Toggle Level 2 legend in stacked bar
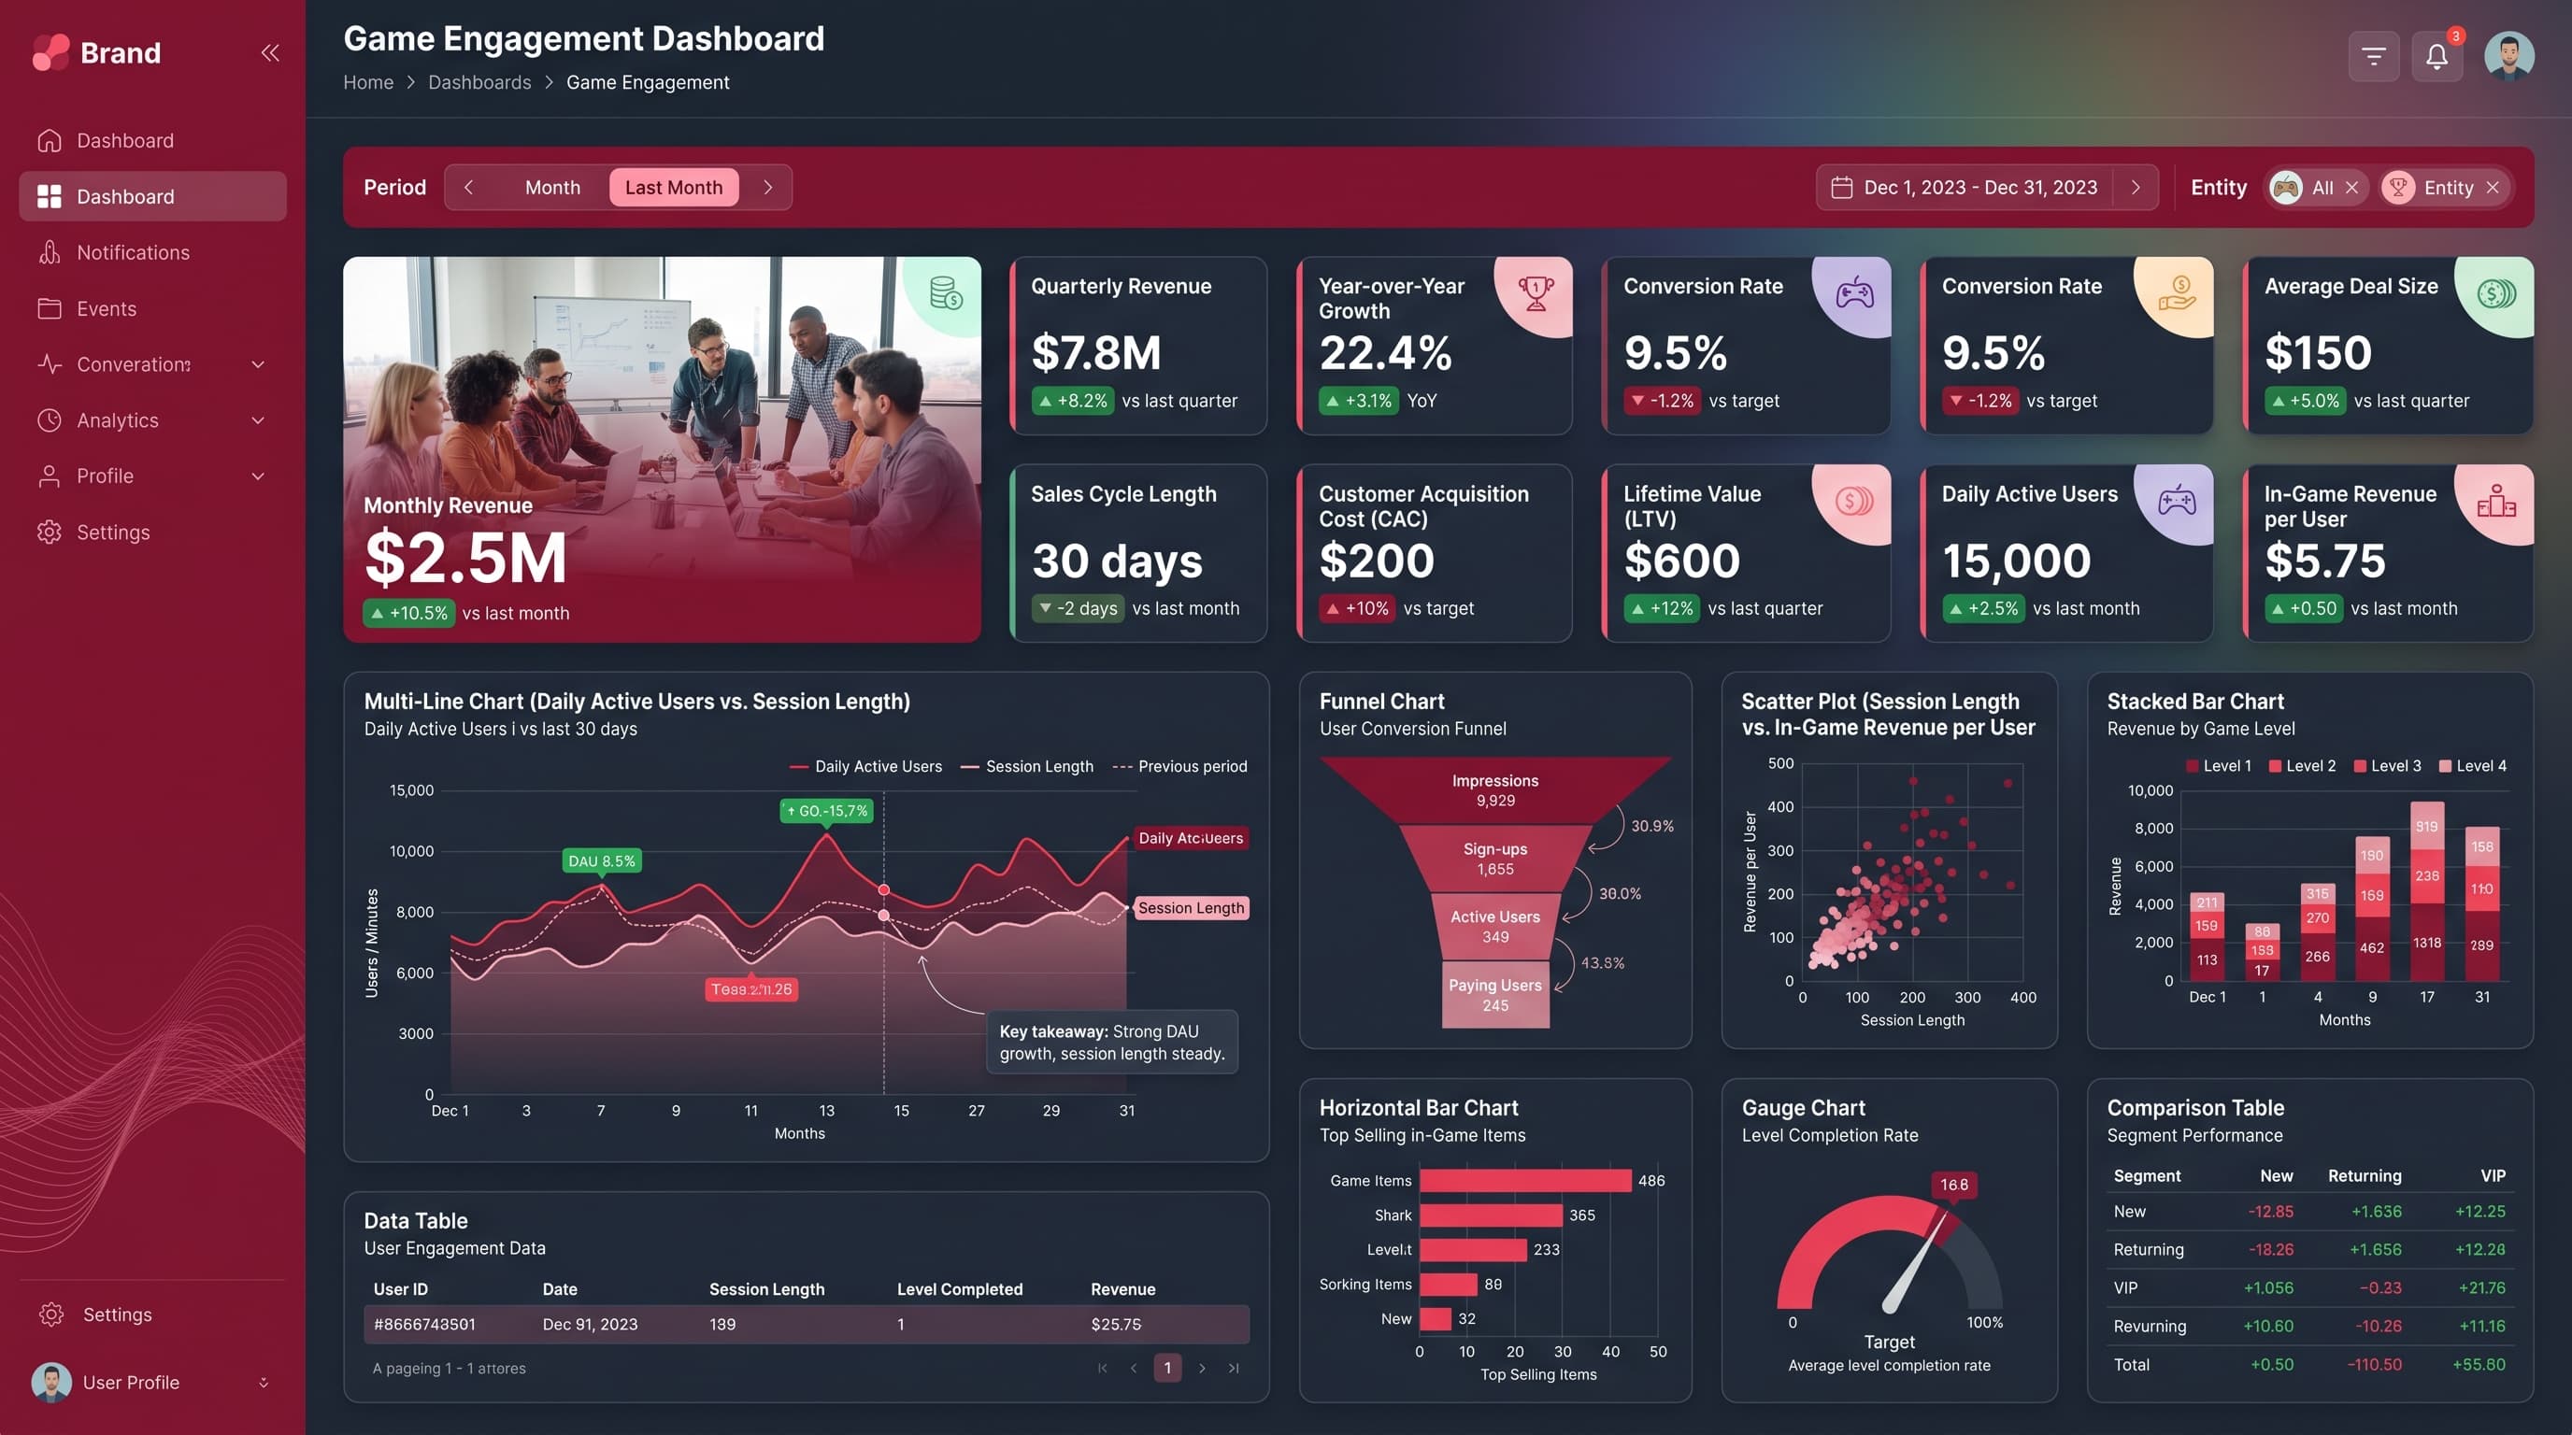 coord(2303,766)
